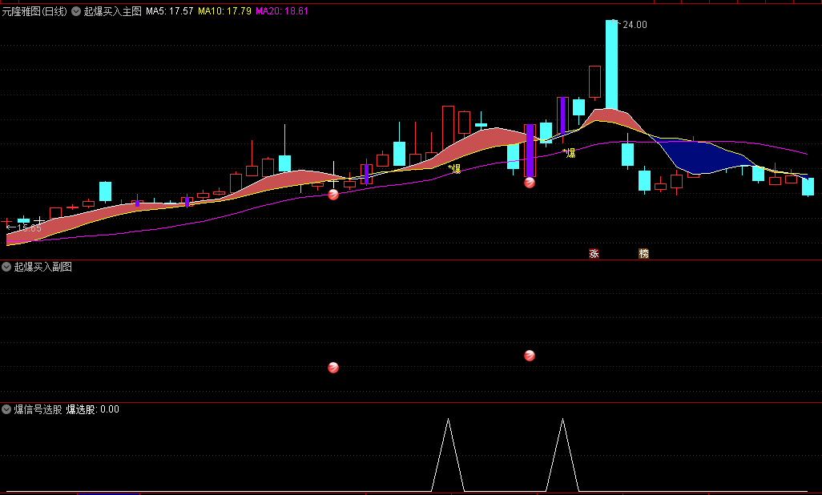822x495 pixels.
Task: Click the 起爆买入主图 indicator name
Action: tap(113, 11)
